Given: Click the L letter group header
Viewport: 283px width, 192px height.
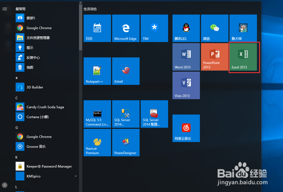Looking at the screenshot, I should (16, 187).
